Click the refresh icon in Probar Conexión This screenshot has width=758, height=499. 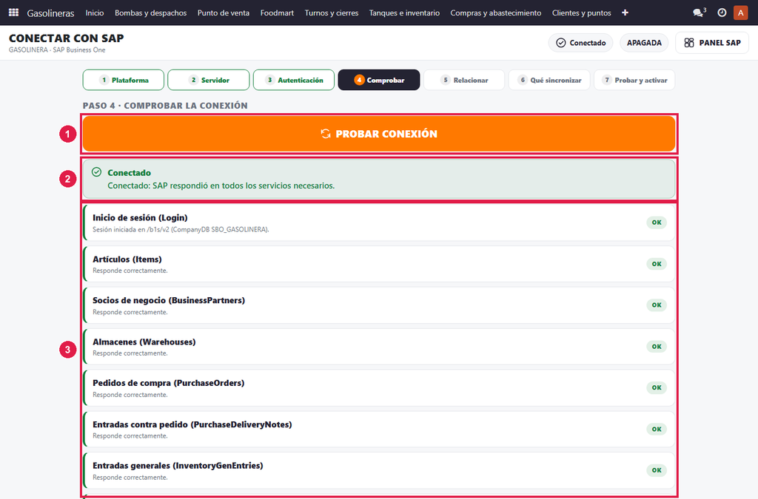point(326,134)
